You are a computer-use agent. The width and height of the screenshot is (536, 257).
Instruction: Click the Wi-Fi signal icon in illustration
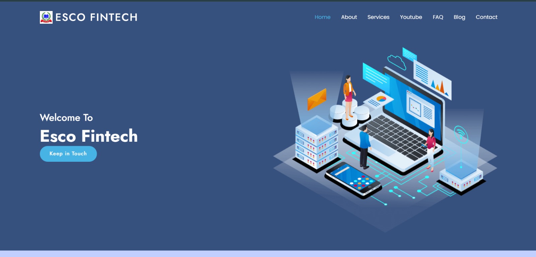[461, 134]
